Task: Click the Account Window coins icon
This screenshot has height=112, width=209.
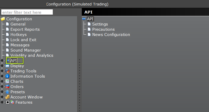Action: pyautogui.click(x=7, y=97)
